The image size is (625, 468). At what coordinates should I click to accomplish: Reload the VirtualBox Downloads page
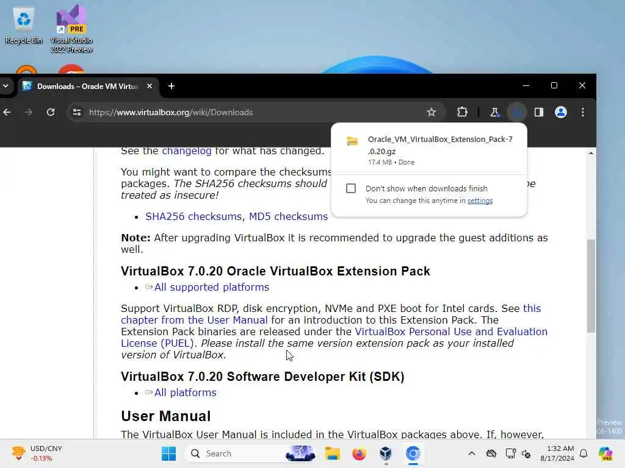51,113
